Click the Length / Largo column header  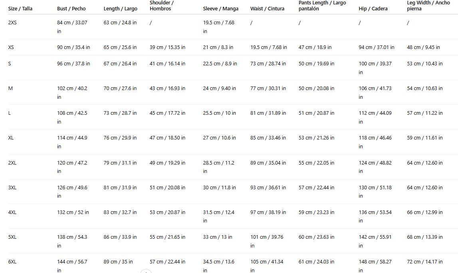tap(120, 9)
